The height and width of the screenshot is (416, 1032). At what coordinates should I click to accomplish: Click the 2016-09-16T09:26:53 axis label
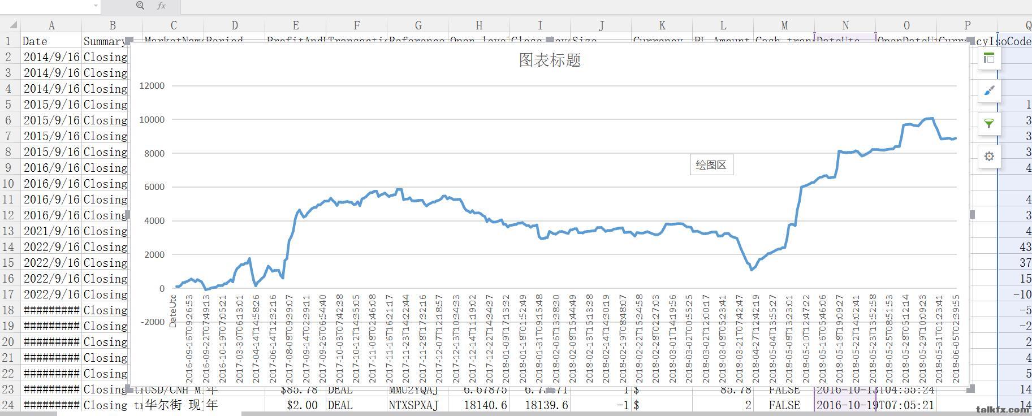click(x=189, y=339)
